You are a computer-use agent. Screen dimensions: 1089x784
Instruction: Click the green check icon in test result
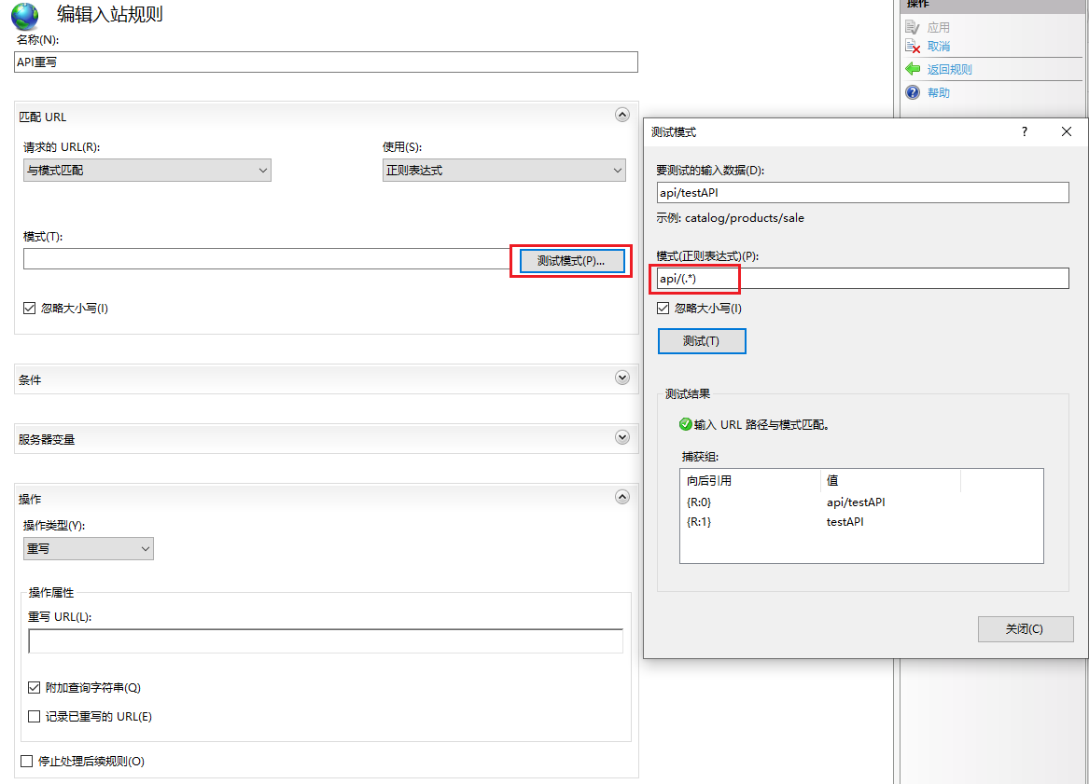(x=686, y=424)
